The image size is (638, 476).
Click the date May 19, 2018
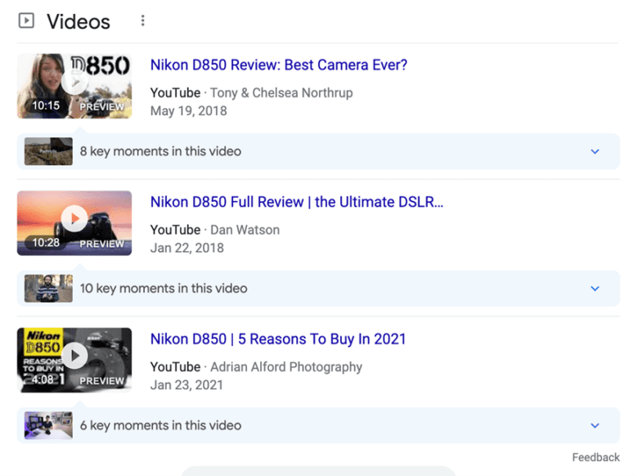pyautogui.click(x=188, y=110)
